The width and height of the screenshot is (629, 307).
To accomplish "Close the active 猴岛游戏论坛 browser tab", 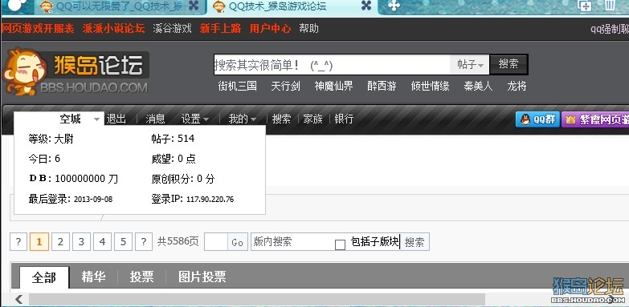I will tap(366, 6).
